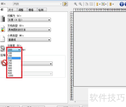Open the 介质类型 普通纸 dropdown

tap(29, 40)
